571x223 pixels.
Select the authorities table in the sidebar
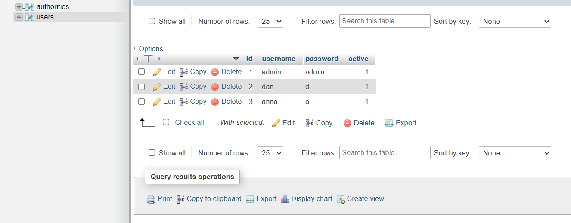coord(53,6)
